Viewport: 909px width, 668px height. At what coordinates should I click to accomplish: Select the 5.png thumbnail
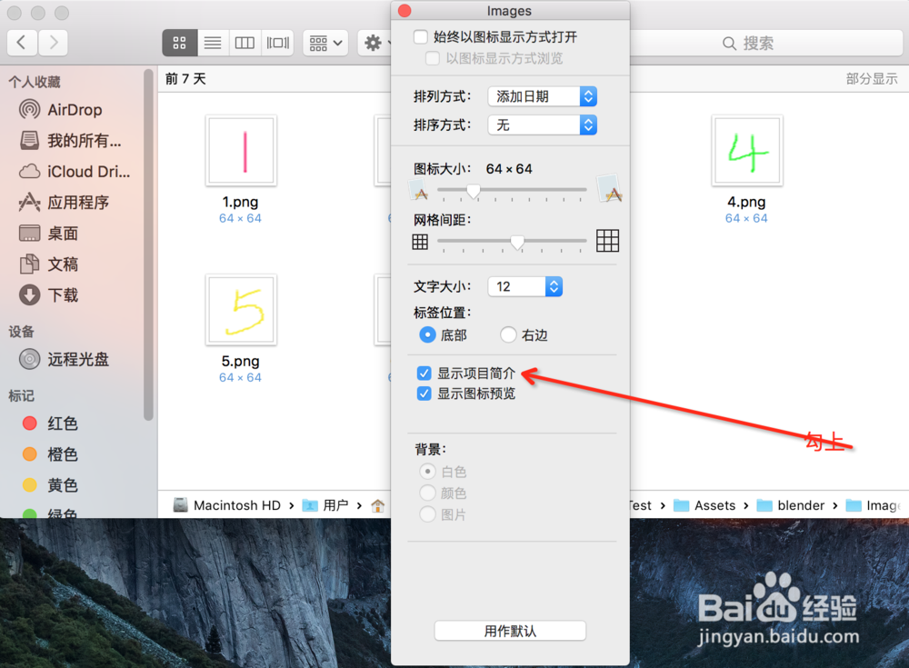(x=241, y=310)
